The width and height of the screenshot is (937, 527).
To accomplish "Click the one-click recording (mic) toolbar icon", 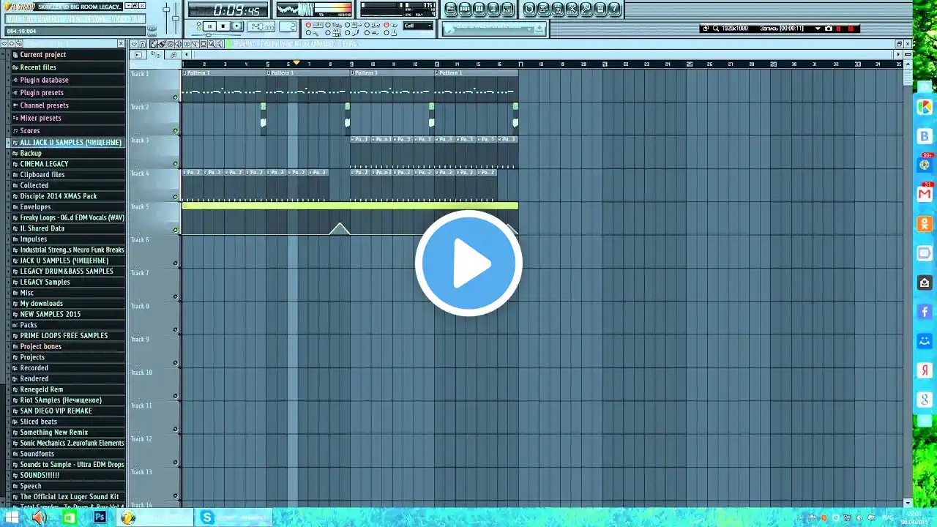I will pyautogui.click(x=586, y=9).
